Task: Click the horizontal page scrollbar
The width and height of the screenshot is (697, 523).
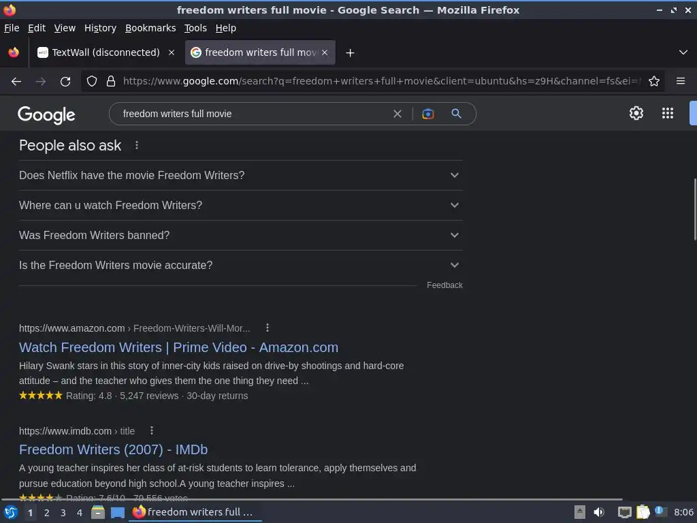Action: point(311,499)
